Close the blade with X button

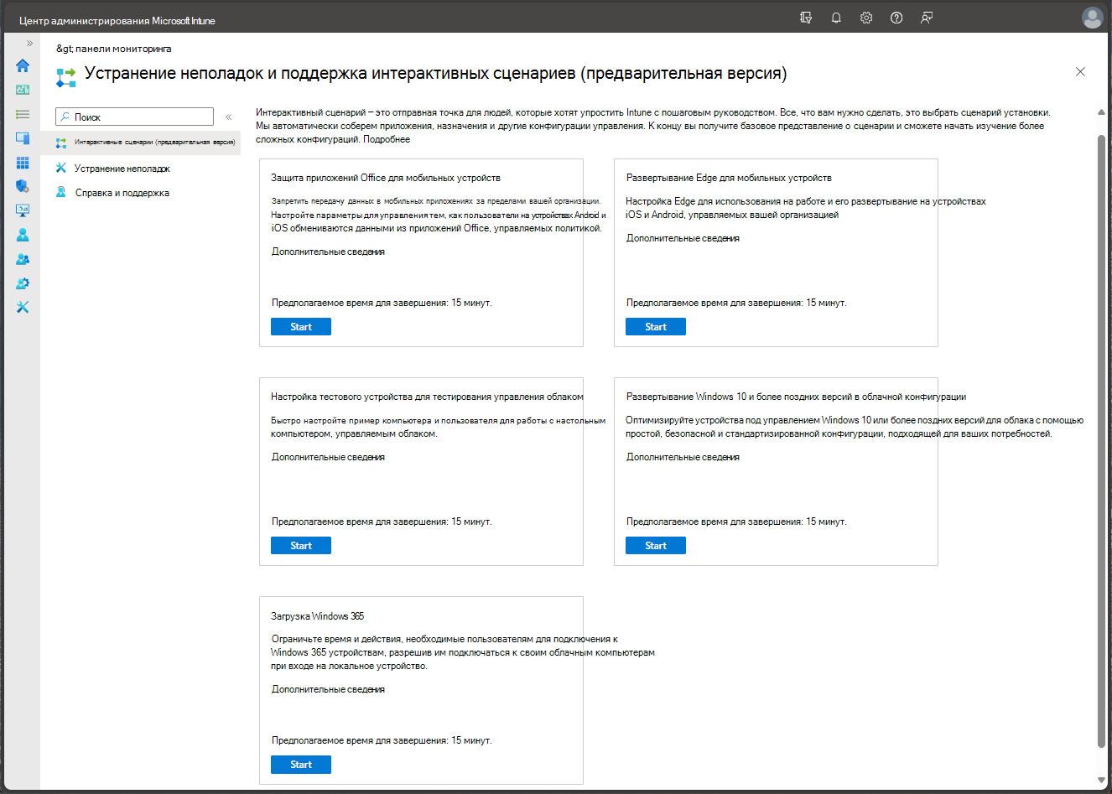click(1080, 72)
